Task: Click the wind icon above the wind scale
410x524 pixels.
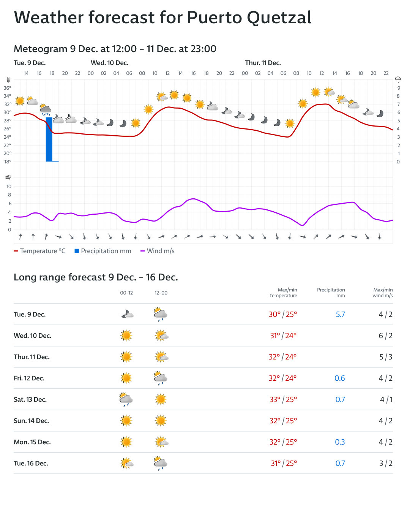Action: (x=8, y=177)
